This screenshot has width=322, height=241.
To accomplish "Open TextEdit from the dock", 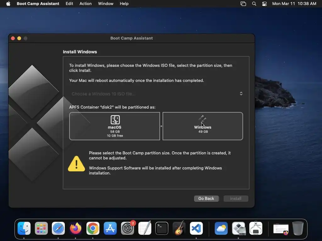I will click(x=145, y=228).
